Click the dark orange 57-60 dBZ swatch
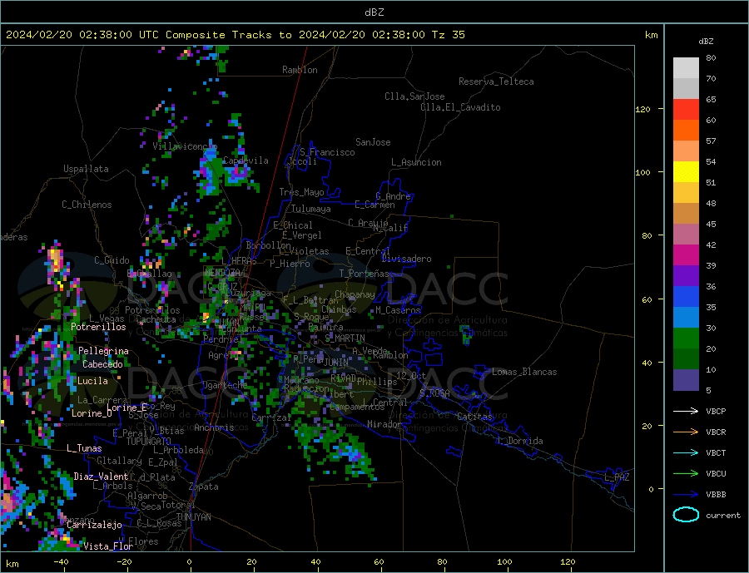Screen dimensions: 749x573 coord(686,131)
